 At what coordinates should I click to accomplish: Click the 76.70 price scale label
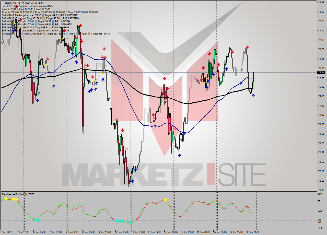[321, 49]
